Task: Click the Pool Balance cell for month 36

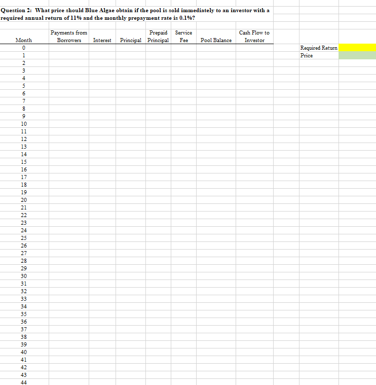Action: (x=216, y=322)
